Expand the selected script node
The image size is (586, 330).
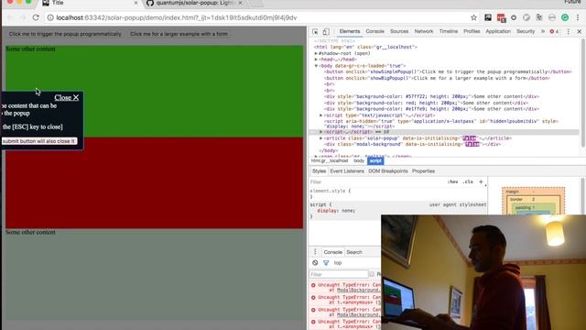(x=321, y=132)
